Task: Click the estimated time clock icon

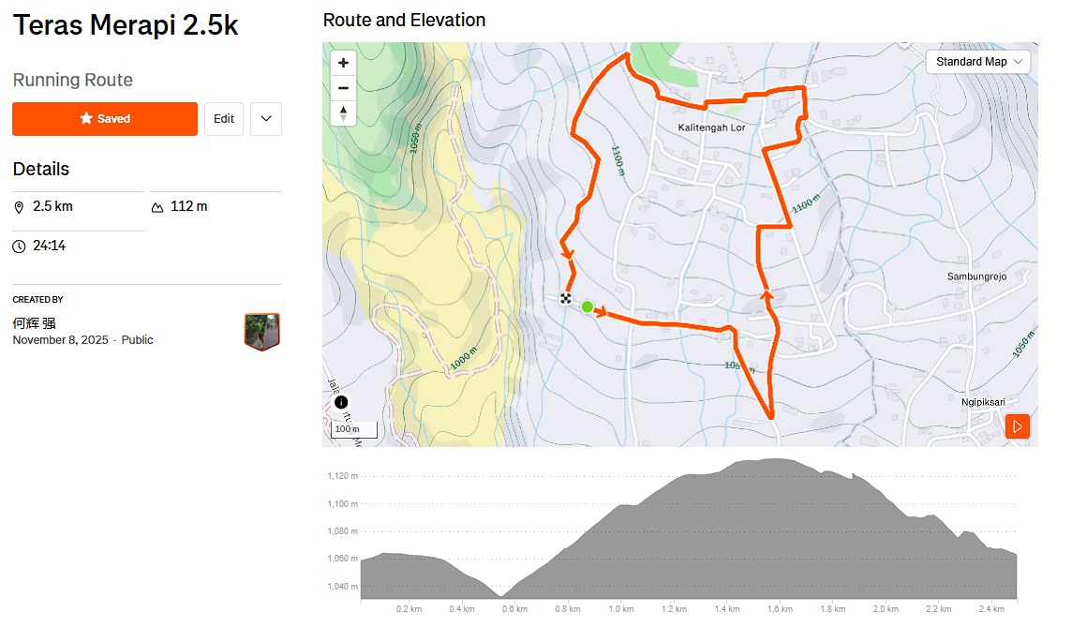Action: [20, 246]
